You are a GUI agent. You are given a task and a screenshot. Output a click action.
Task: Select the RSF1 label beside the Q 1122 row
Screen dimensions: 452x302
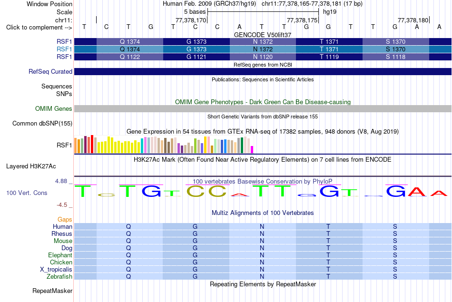click(64, 57)
